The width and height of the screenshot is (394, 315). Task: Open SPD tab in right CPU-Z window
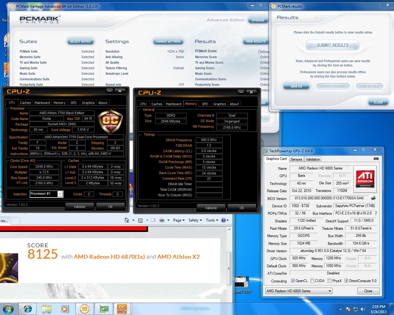tap(205, 104)
